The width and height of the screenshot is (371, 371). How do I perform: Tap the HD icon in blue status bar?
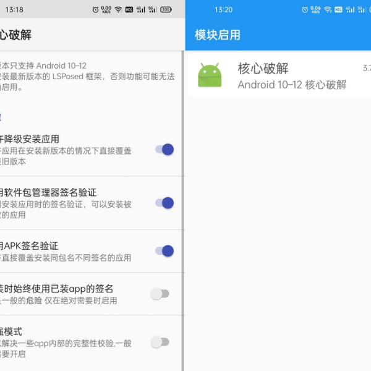[x=339, y=10]
